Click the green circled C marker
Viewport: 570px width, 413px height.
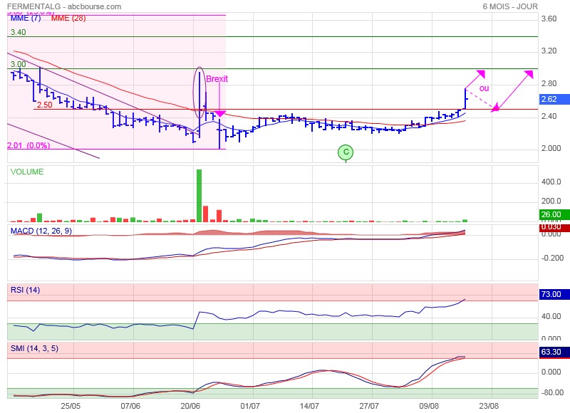[x=346, y=152]
